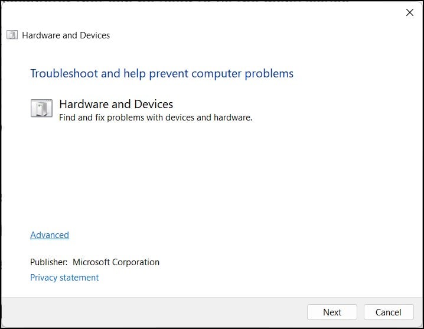424x329 pixels.
Task: Click the word "Corporation" in the publisher line
Action: pyautogui.click(x=136, y=262)
